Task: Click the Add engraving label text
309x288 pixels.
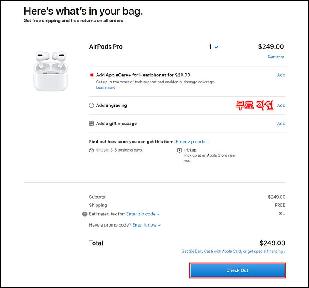Action: point(112,106)
